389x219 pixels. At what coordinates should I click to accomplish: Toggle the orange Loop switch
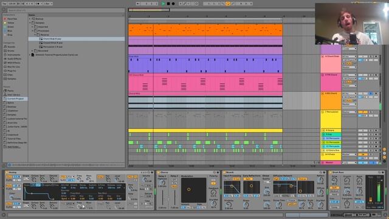point(227,4)
